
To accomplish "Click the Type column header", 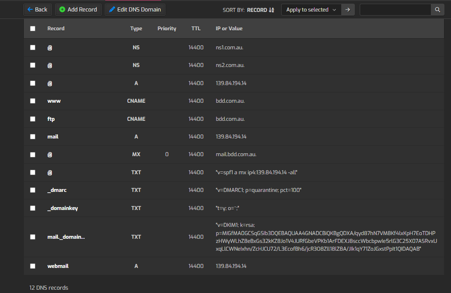I will coord(136,29).
